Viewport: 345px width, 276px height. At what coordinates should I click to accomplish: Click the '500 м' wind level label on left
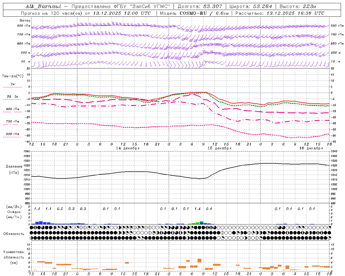click(x=26, y=53)
